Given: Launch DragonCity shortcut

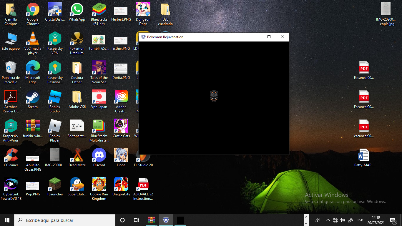Looking at the screenshot, I should [x=121, y=185].
